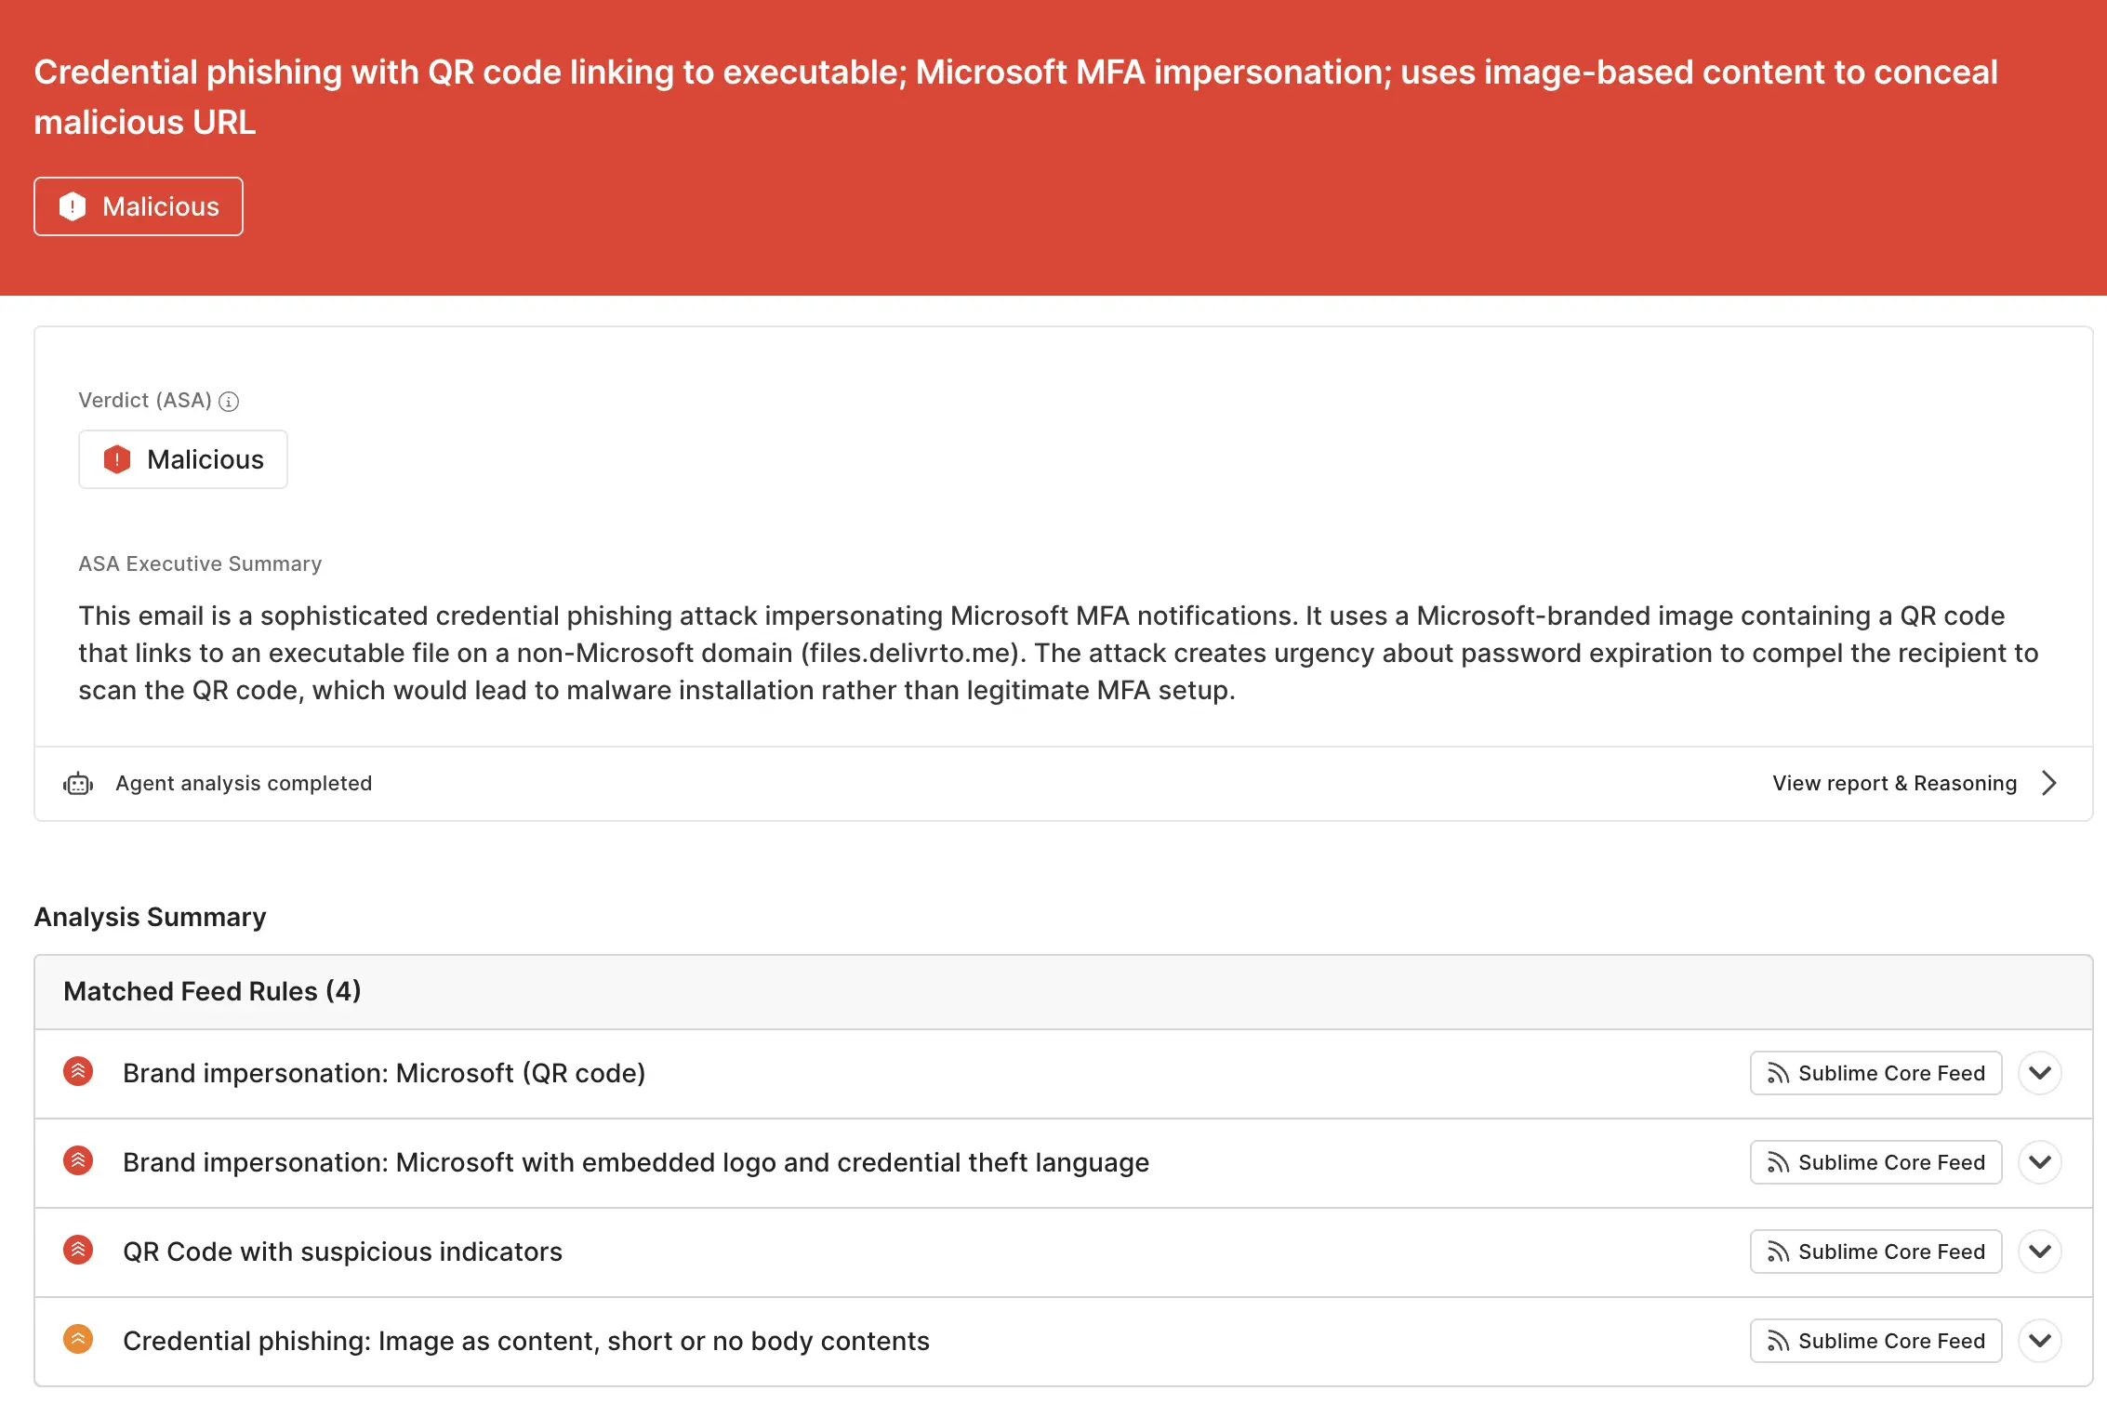Click red severity icon for QR Code rule

(78, 1251)
